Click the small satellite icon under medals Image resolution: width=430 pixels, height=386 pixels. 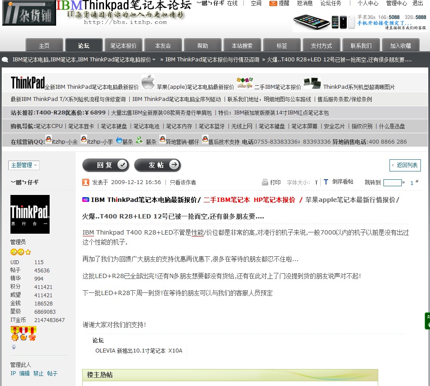point(14,347)
